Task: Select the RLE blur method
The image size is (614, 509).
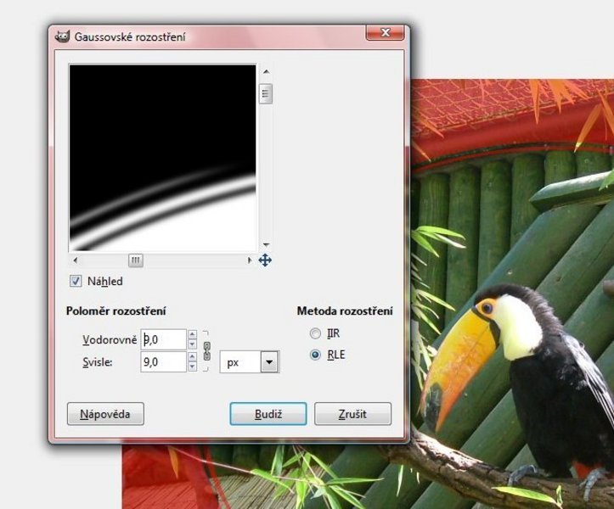Action: click(315, 355)
